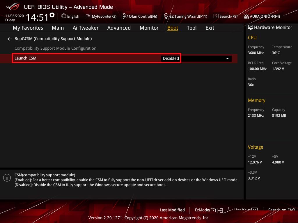The width and height of the screenshot is (298, 223).
Task: Click BCLK Freq value 100.00 MHz
Action: (257, 69)
